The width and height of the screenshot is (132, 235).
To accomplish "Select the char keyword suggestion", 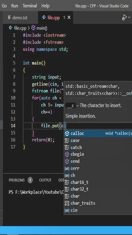I will (98, 196).
